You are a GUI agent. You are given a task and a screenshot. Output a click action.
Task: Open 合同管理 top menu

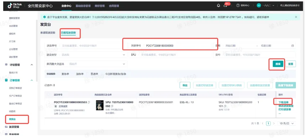pos(114,6)
